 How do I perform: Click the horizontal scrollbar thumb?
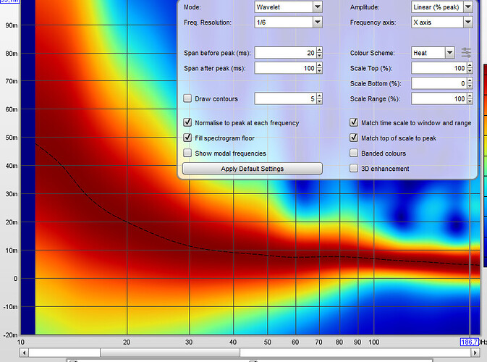point(169,353)
